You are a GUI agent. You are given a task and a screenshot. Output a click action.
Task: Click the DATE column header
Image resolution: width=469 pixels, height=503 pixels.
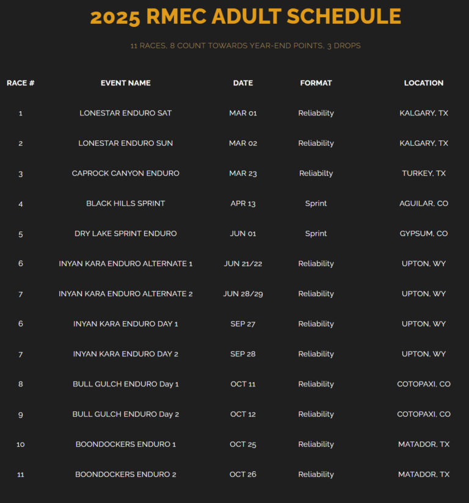coord(243,83)
